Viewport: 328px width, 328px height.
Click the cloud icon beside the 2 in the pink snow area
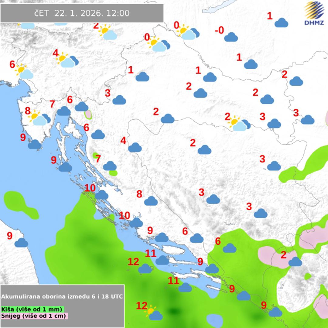tap(295, 261)
